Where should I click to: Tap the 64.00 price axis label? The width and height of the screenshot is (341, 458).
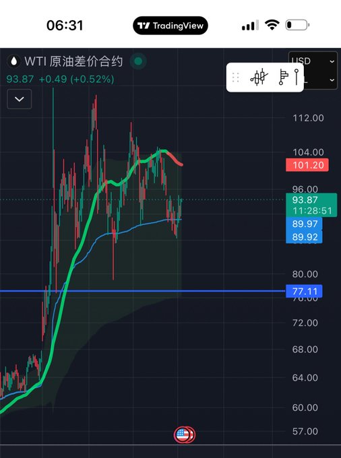point(305,378)
